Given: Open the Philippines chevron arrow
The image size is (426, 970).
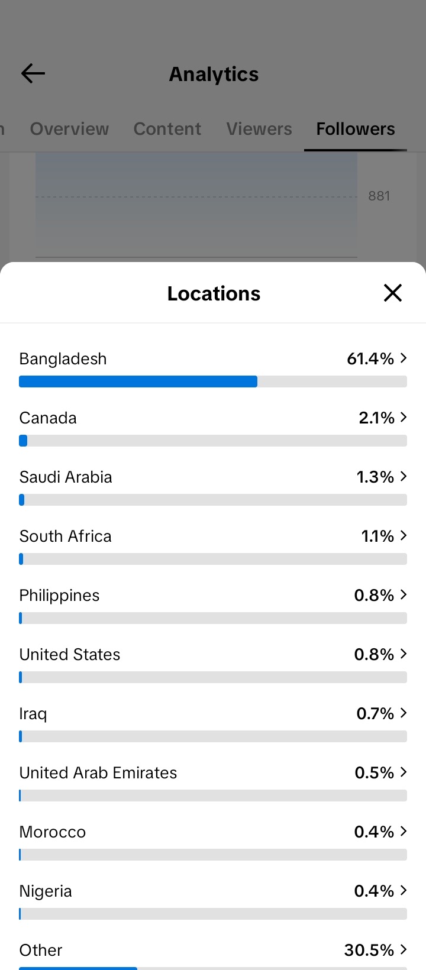Looking at the screenshot, I should [404, 594].
